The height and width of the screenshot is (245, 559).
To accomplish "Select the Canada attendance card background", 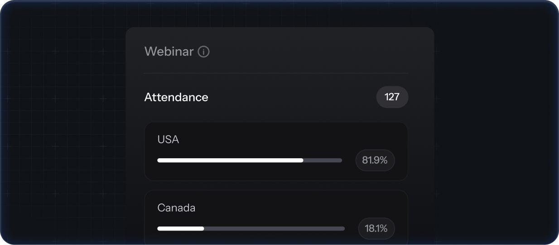I will click(276, 217).
